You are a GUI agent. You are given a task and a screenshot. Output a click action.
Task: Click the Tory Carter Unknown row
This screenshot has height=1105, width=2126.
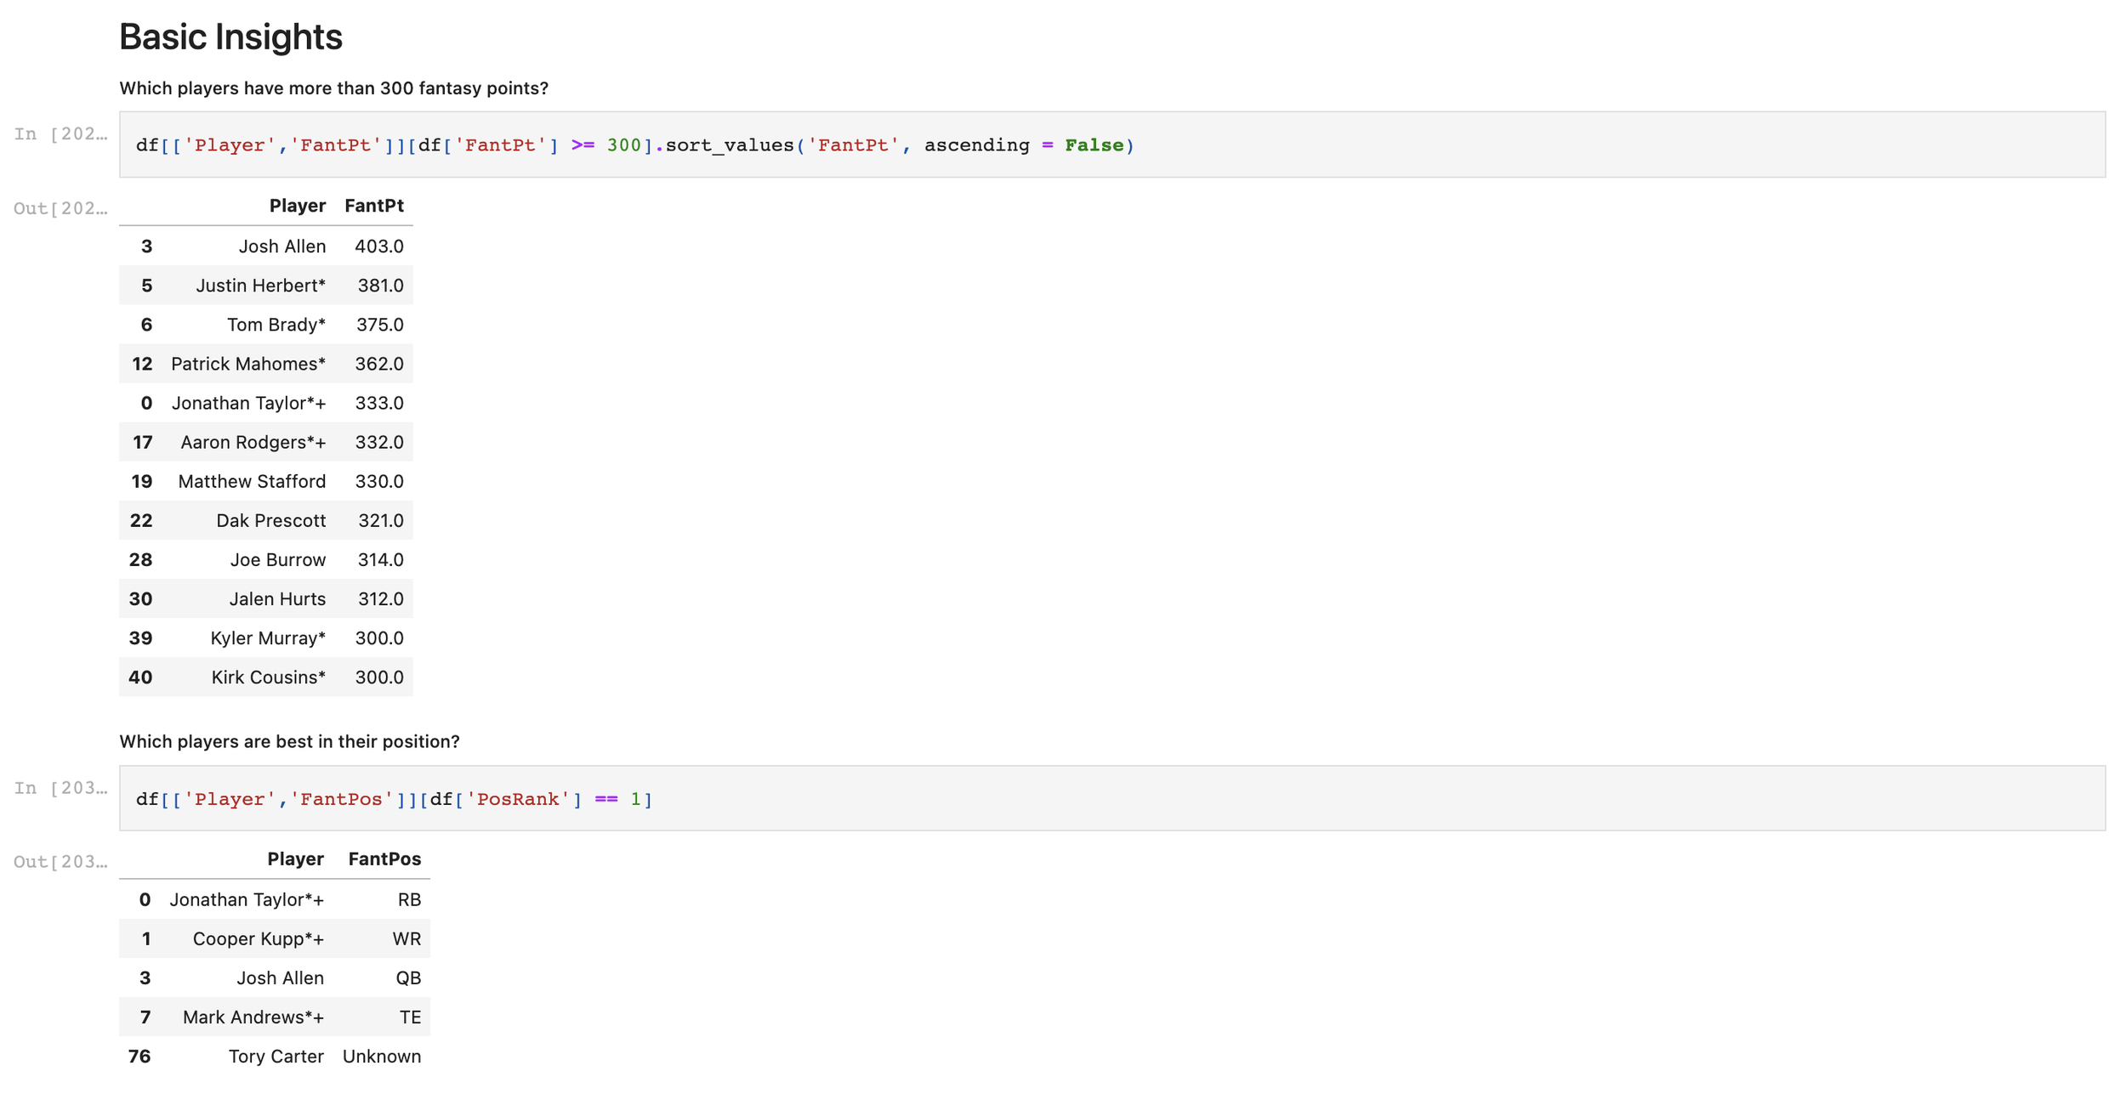[276, 1056]
